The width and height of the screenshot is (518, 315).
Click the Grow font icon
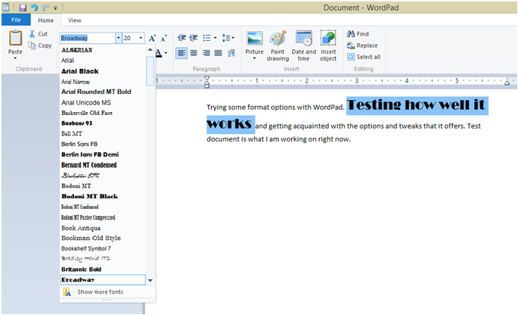(153, 38)
